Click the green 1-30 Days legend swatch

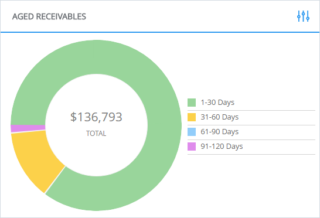pyautogui.click(x=192, y=103)
